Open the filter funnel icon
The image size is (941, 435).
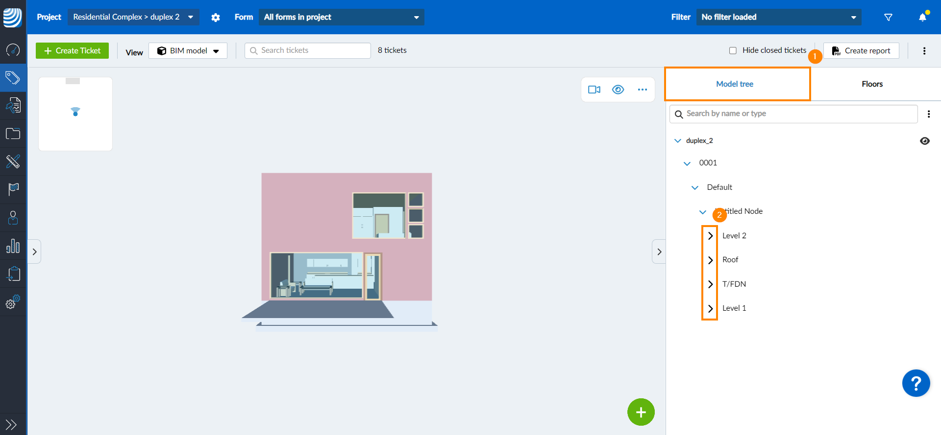point(888,17)
